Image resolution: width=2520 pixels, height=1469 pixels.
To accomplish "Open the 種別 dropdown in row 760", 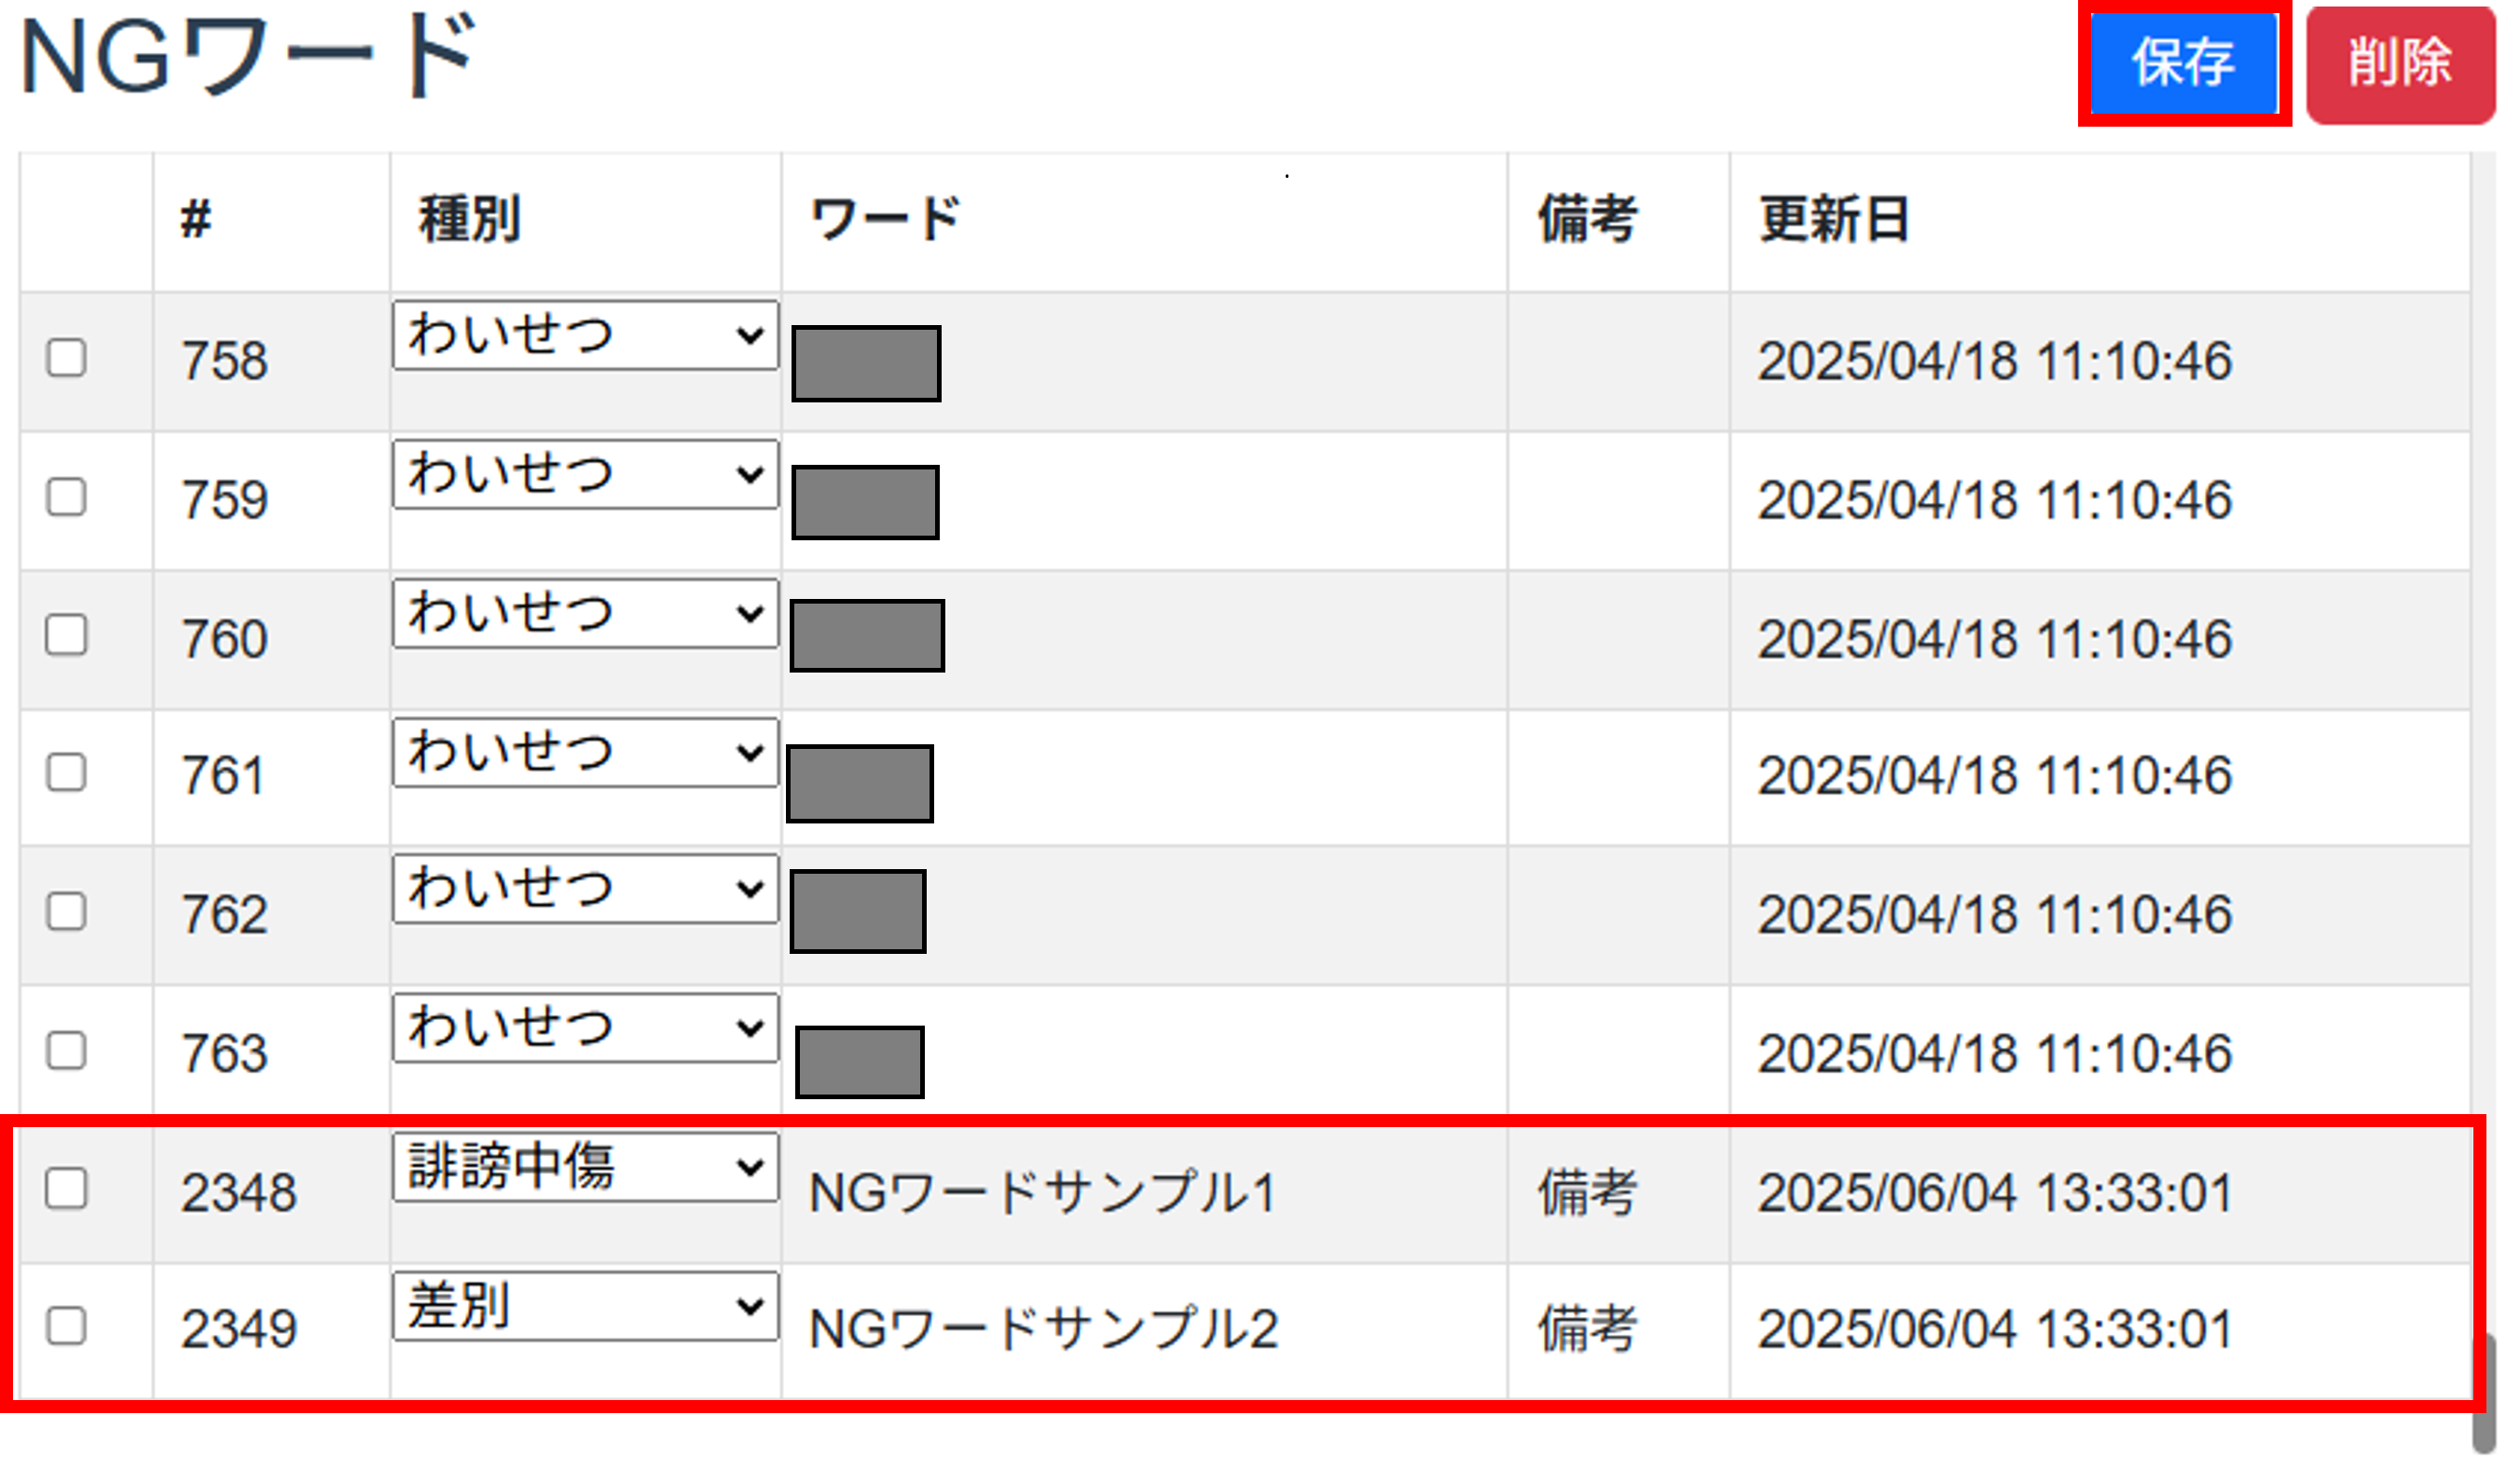I will point(585,614).
